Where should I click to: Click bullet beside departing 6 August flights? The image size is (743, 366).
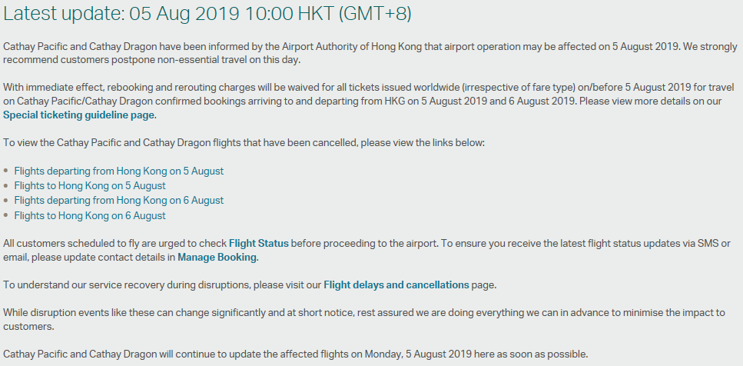point(5,201)
